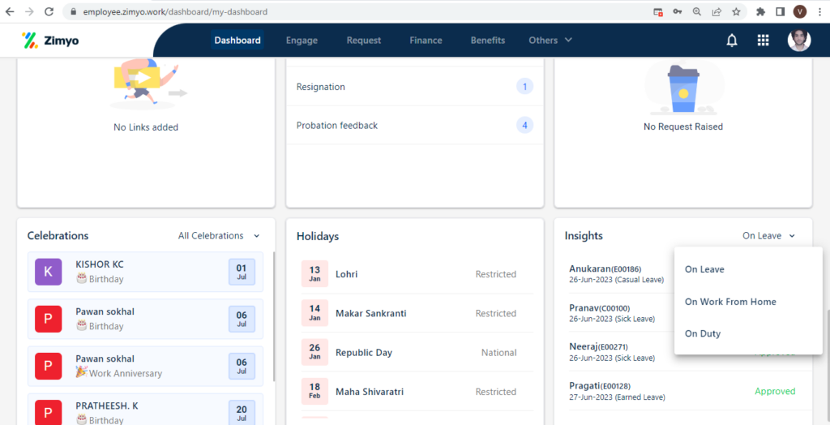Switch to the Engage tab
Image resolution: width=830 pixels, height=425 pixels.
point(302,41)
